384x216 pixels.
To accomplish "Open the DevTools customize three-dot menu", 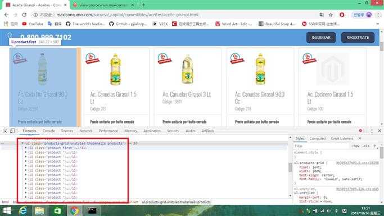I will [372, 130].
